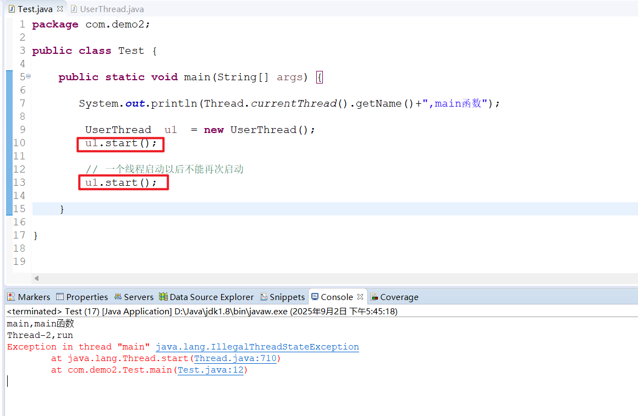Open the Servers view tab
The height and width of the screenshot is (416, 638).
134,297
